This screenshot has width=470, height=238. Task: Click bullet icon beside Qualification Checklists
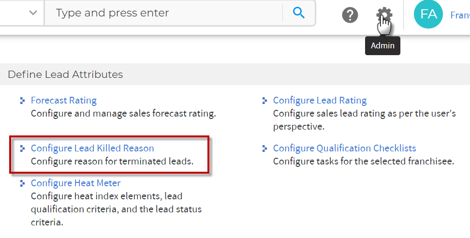pos(264,149)
